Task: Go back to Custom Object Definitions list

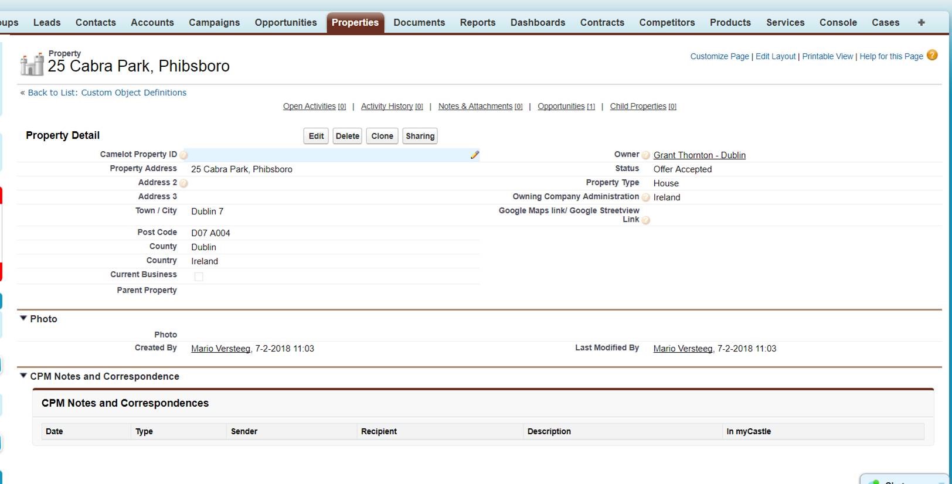Action: 107,93
